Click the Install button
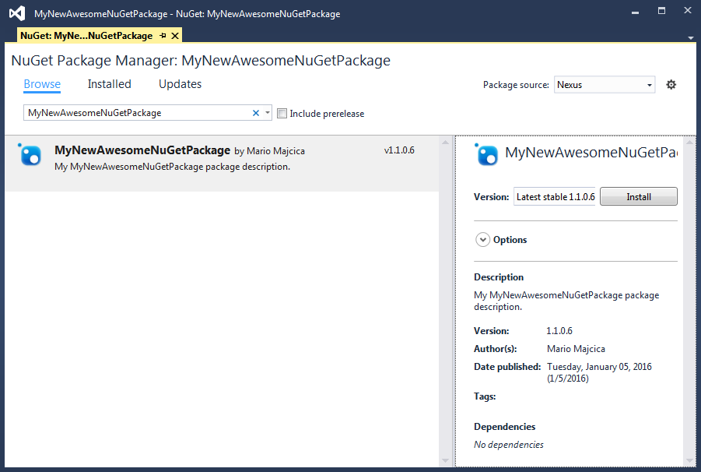 (639, 196)
